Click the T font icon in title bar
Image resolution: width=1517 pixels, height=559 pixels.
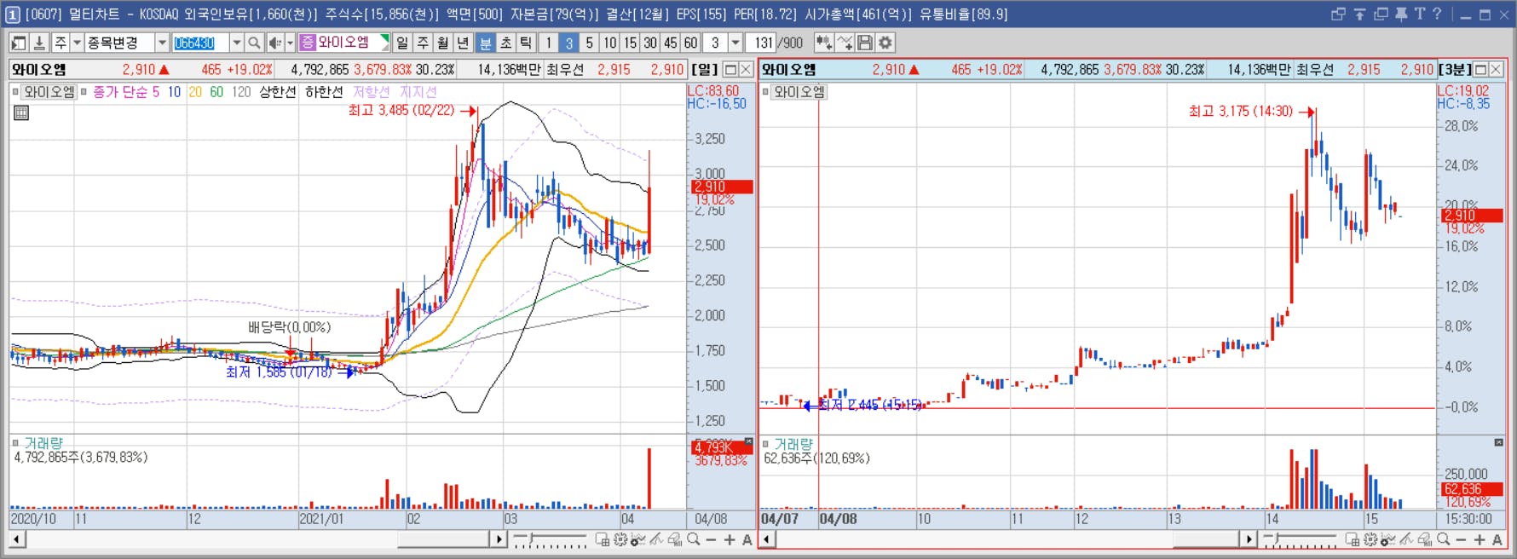1420,14
